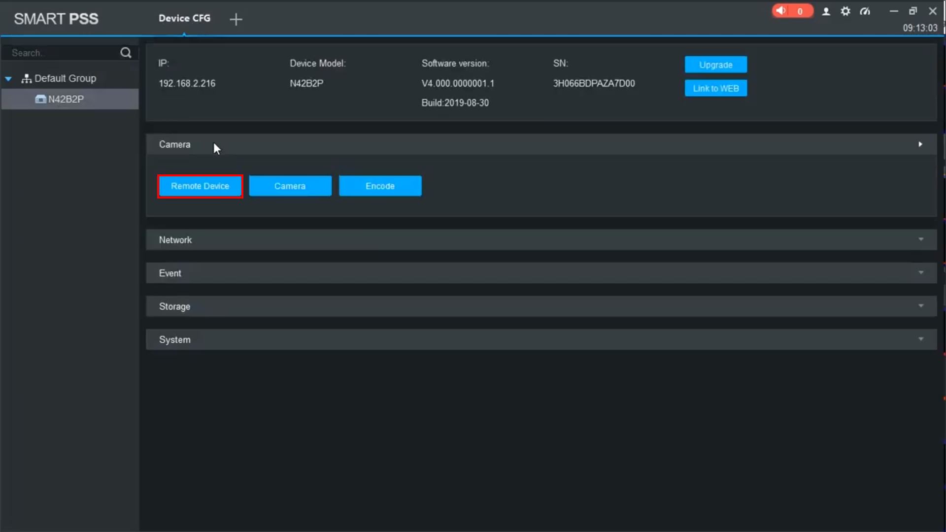The height and width of the screenshot is (532, 946).
Task: Switch to the Device CFG tab
Action: pyautogui.click(x=184, y=18)
